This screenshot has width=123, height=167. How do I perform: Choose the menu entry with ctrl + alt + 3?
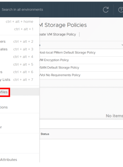pos(20,49)
